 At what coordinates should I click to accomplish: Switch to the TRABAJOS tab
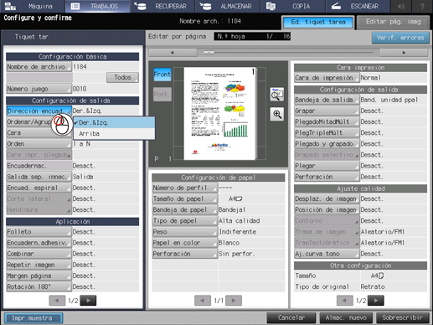(x=97, y=6)
